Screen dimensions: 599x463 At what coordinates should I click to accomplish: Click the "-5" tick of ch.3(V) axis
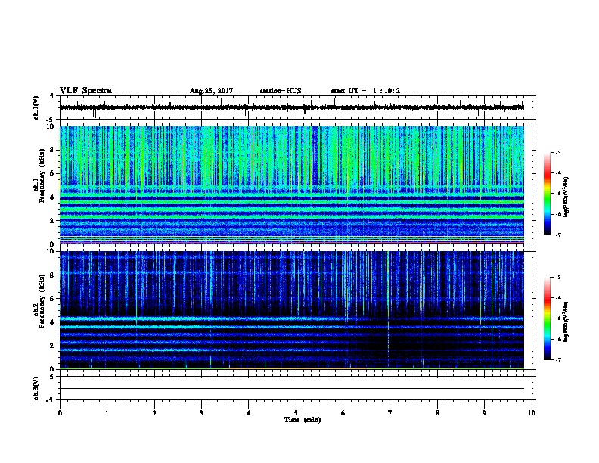tap(51, 400)
